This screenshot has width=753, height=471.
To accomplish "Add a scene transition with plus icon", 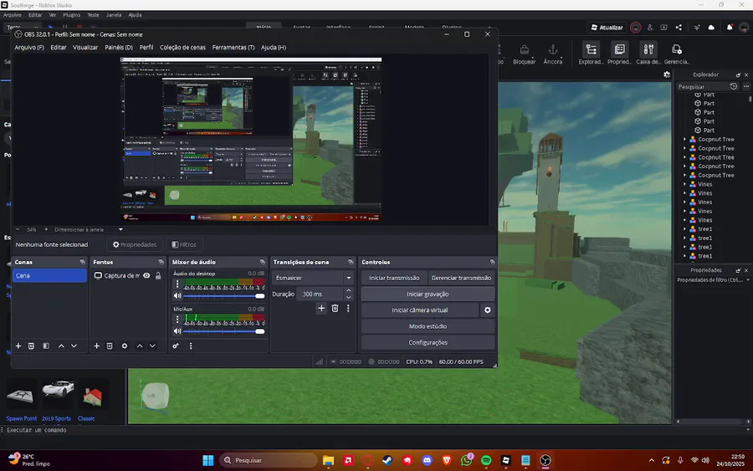I will point(321,308).
